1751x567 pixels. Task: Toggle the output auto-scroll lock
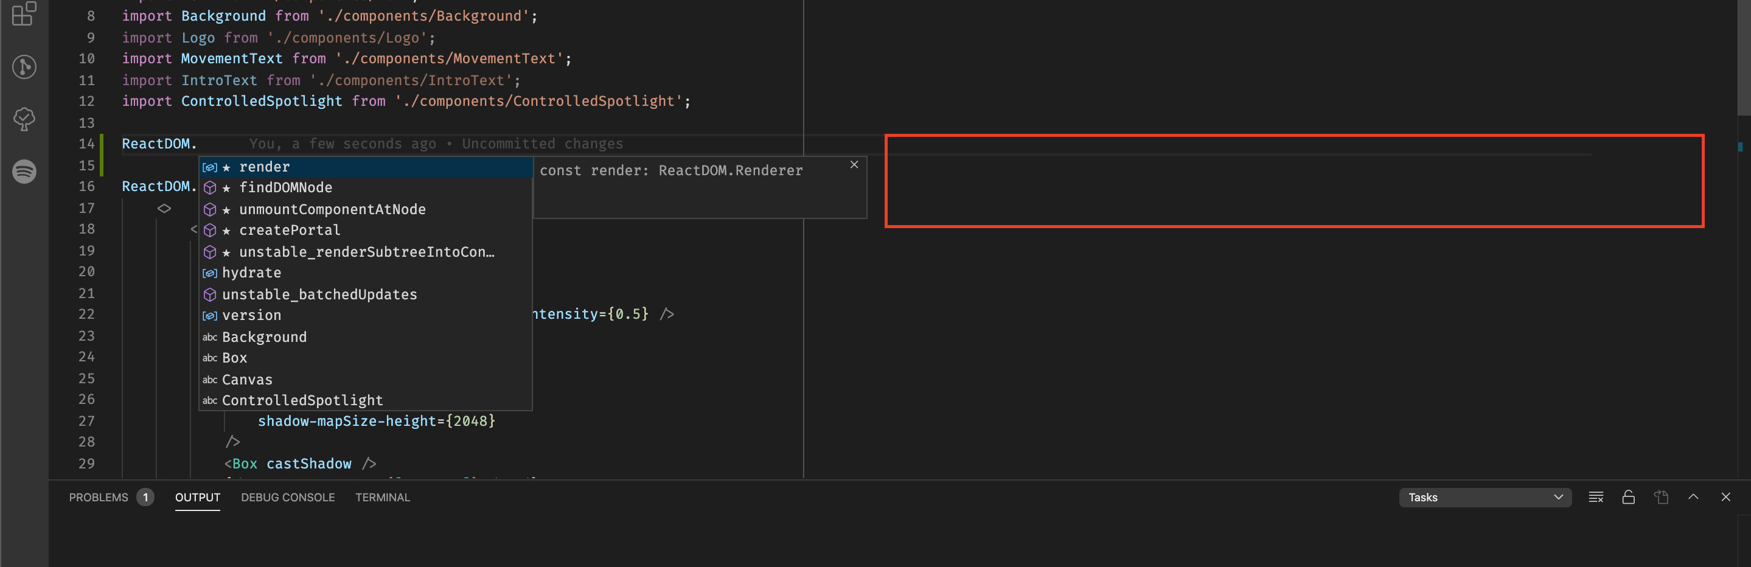[x=1628, y=497]
